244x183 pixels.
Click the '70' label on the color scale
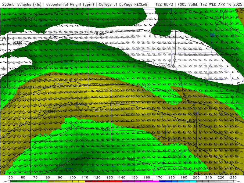pyautogui.click(x=35, y=178)
